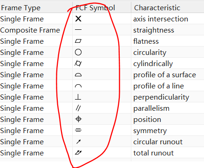Image resolution: width=204 pixels, height=168 pixels.
Task: Click the FCF Symbol column header
Action: click(x=95, y=8)
